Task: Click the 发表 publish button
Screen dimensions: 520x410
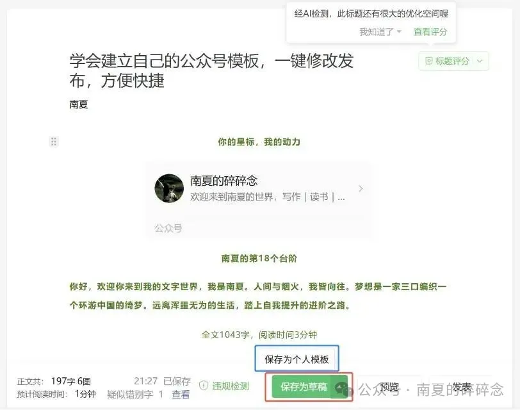Action: click(x=462, y=387)
